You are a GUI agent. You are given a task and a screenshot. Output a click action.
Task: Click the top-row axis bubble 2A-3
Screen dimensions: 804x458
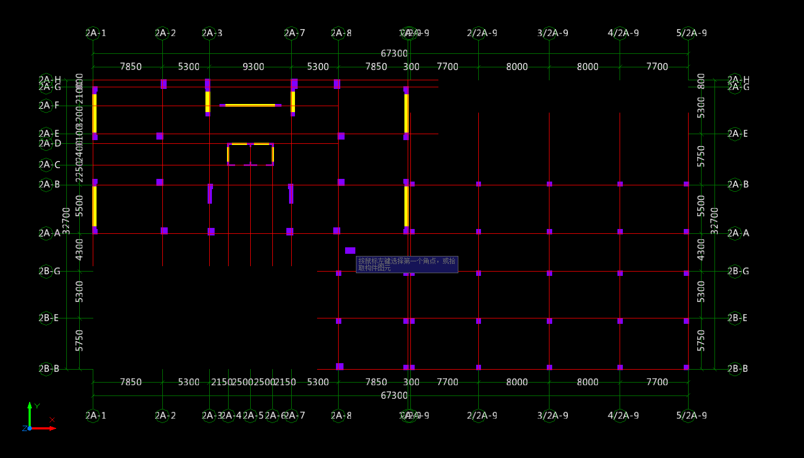point(212,33)
